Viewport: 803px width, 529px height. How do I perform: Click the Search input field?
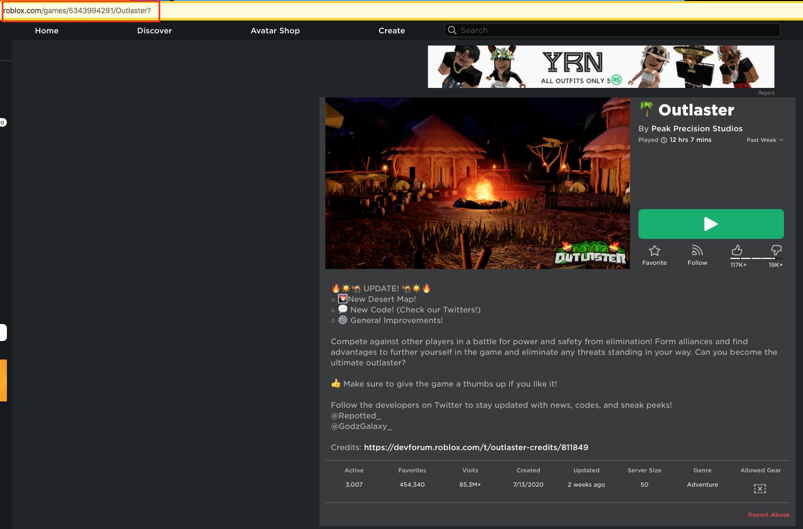[x=612, y=30]
